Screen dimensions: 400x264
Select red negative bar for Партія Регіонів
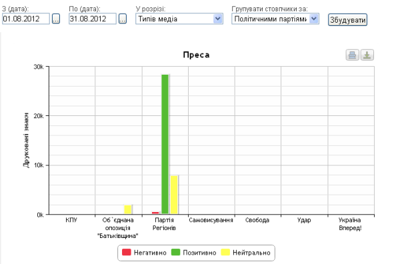point(155,213)
